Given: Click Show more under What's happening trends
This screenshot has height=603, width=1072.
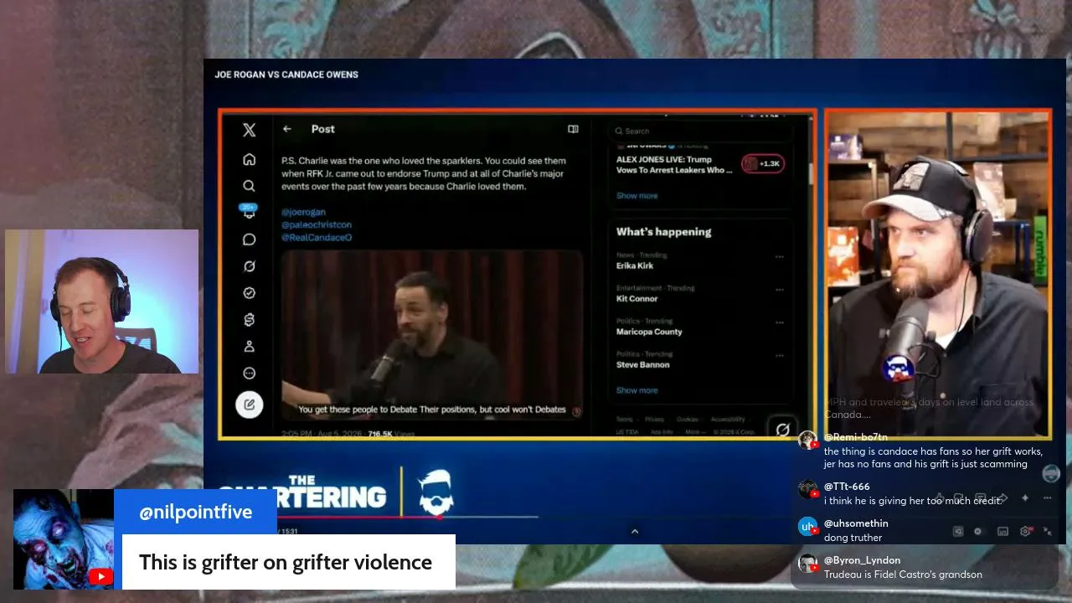Looking at the screenshot, I should 637,390.
